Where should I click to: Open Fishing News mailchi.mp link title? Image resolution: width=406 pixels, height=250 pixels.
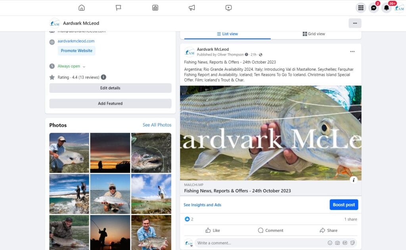[237, 191]
